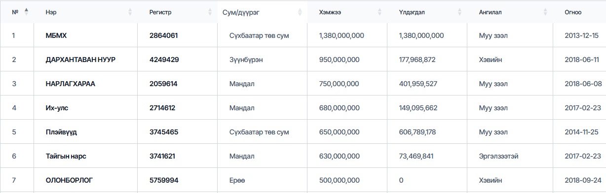
Task: Click the Их-улс row name
Action: click(x=59, y=108)
